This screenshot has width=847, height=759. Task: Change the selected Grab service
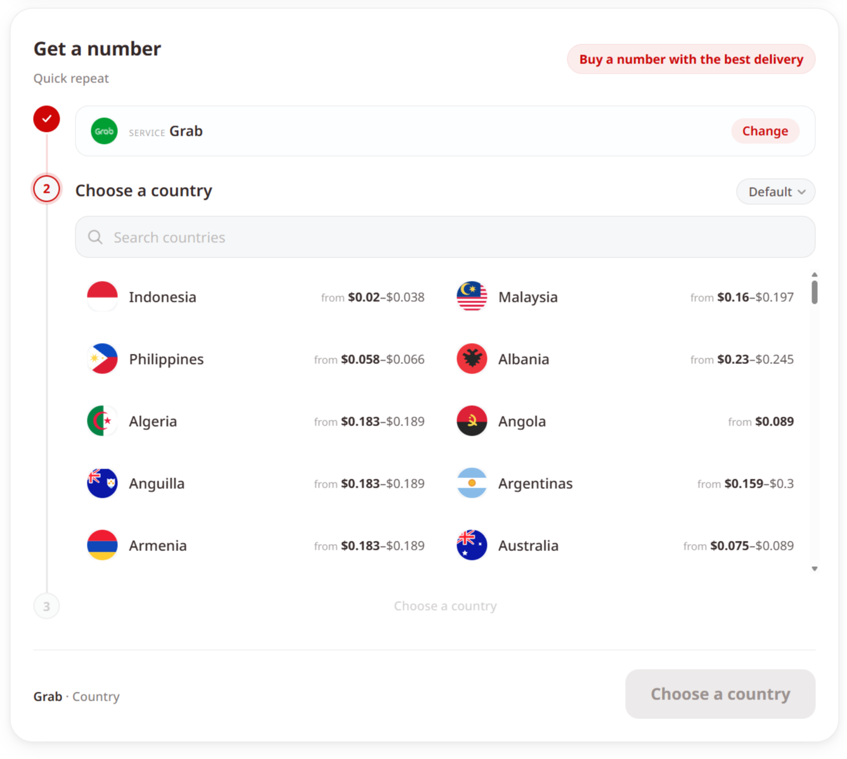click(x=765, y=131)
